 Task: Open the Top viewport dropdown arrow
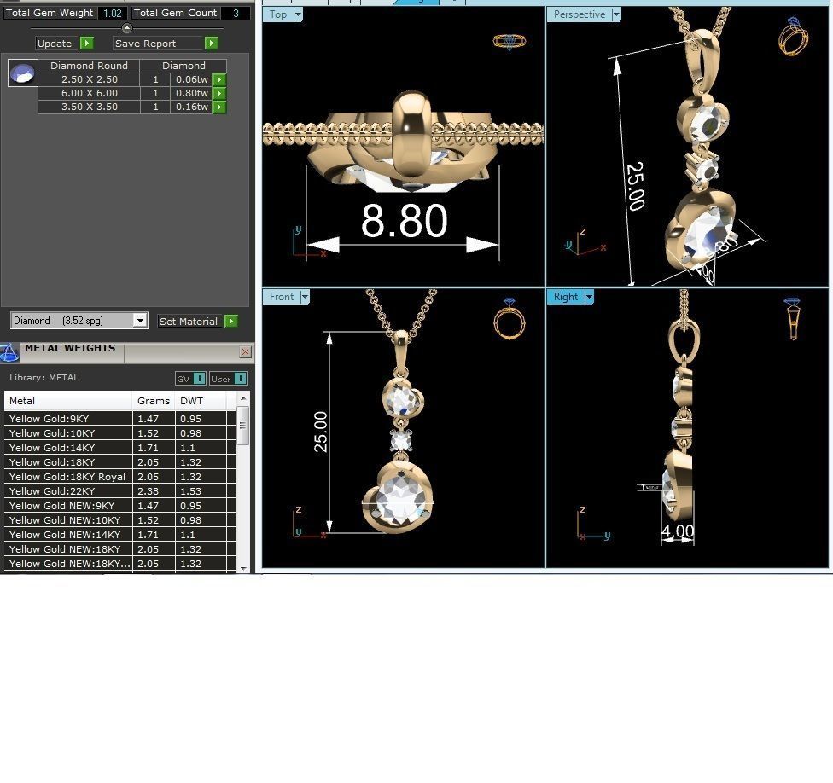click(298, 14)
